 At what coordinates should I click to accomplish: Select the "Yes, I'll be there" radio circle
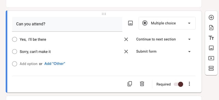(15, 39)
